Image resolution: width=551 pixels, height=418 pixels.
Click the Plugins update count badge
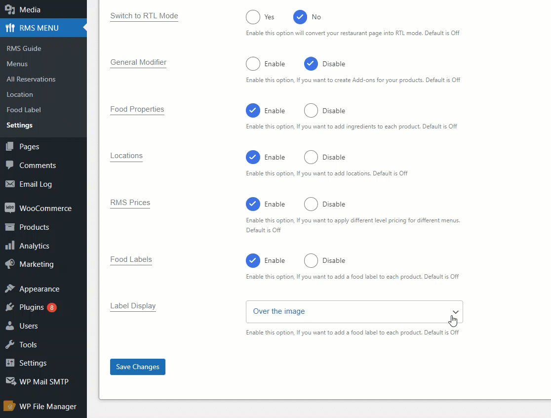coord(52,308)
